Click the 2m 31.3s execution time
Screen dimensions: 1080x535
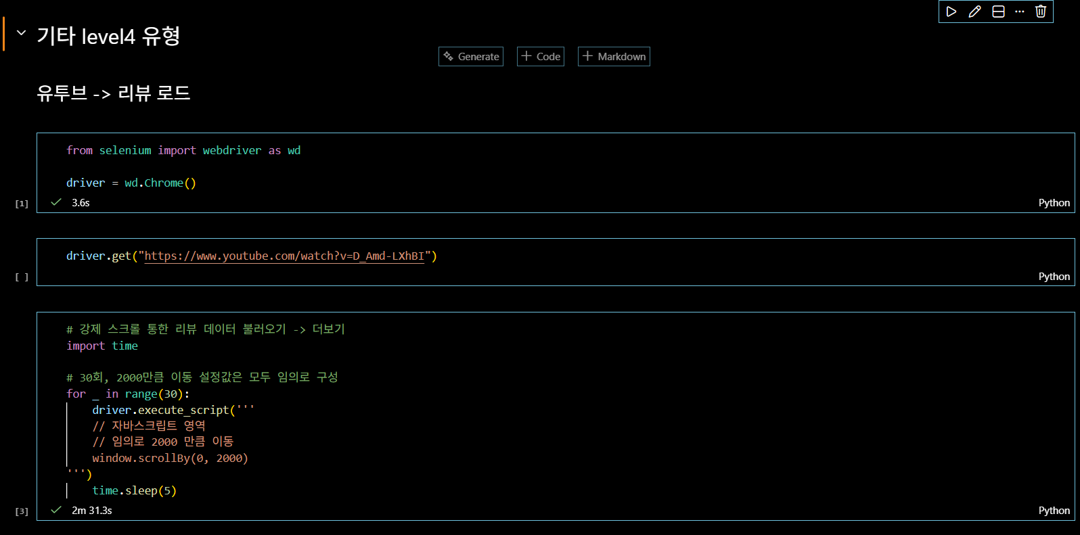92,511
